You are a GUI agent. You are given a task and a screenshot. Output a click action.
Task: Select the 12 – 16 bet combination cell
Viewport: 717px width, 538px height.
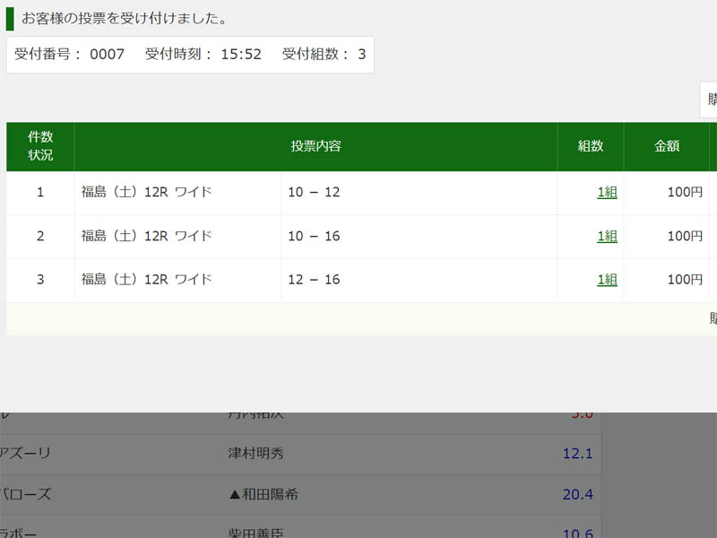pyautogui.click(x=314, y=280)
